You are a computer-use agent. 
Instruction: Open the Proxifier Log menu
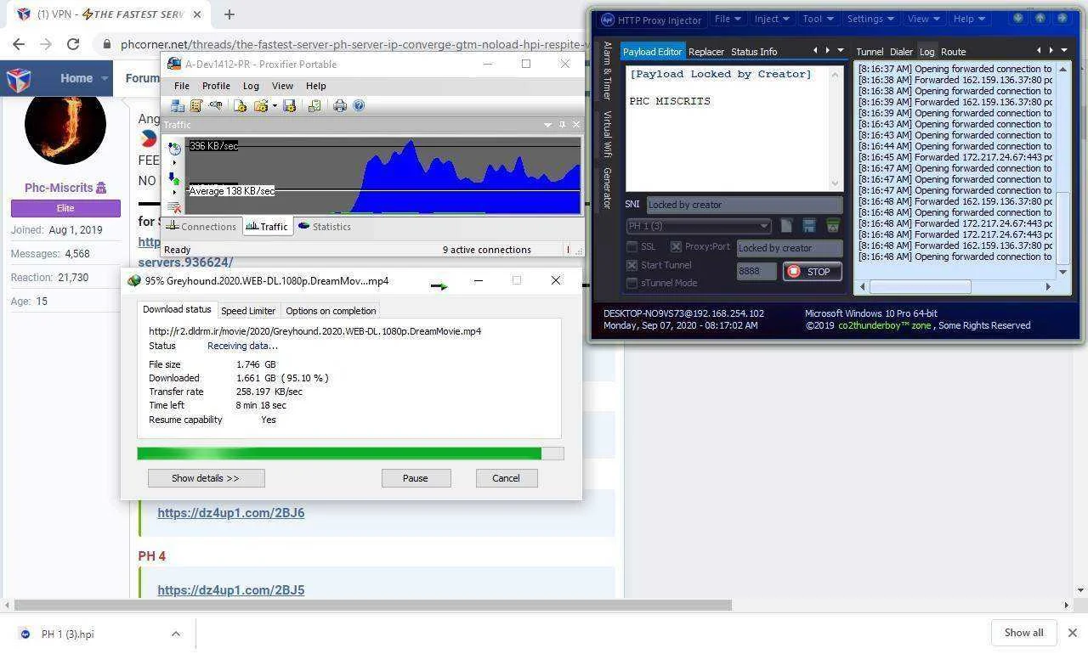tap(251, 86)
